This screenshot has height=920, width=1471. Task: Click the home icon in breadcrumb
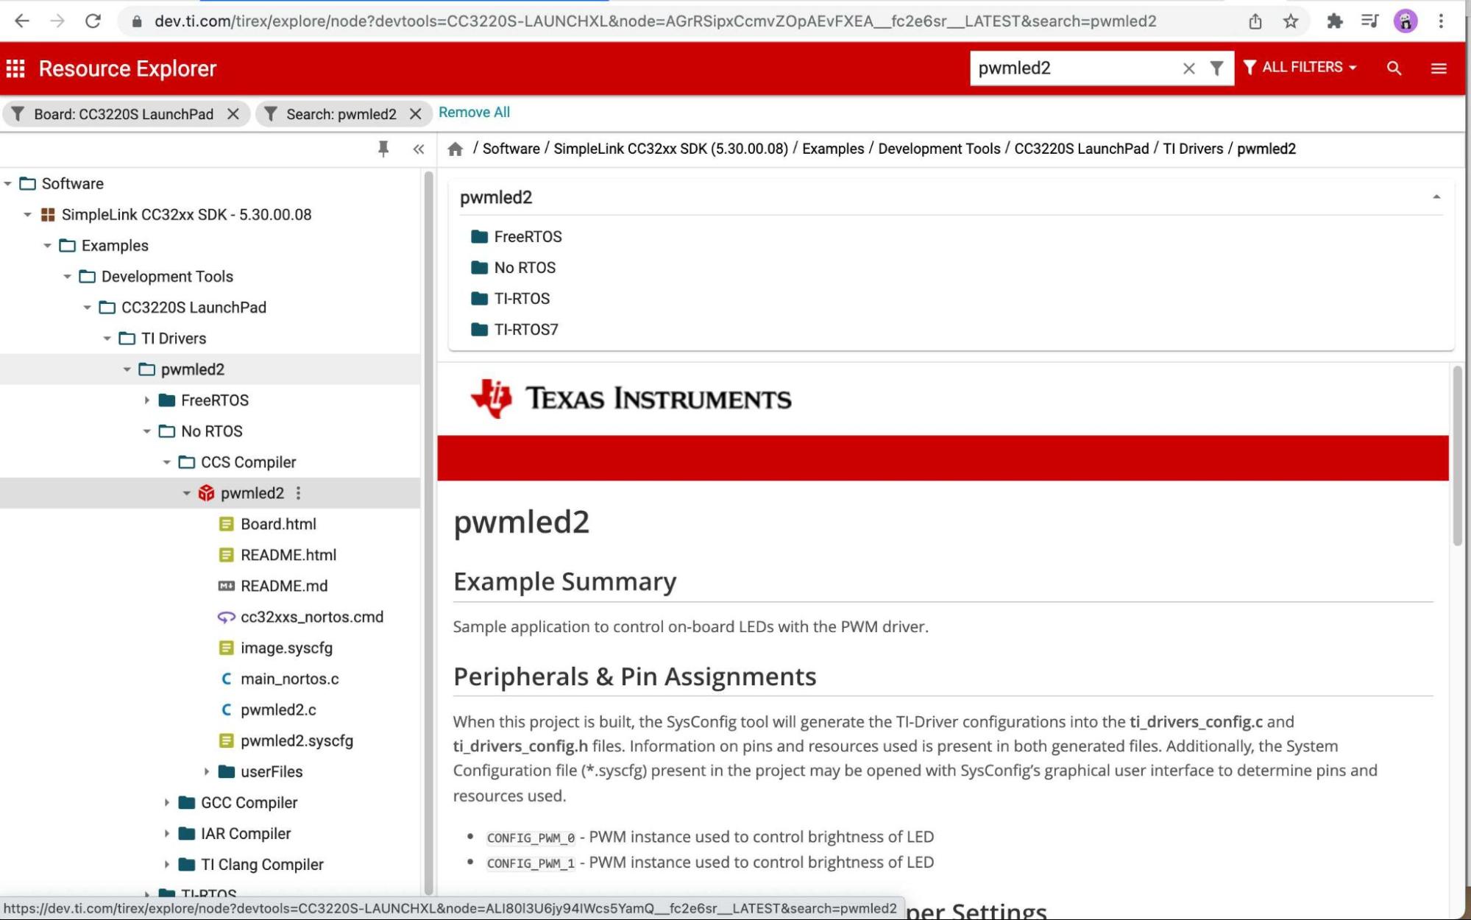click(x=455, y=149)
